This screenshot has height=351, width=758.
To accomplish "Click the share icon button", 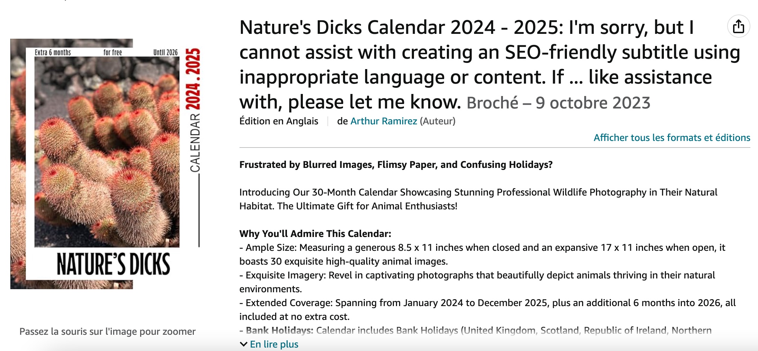I will pos(738,26).
